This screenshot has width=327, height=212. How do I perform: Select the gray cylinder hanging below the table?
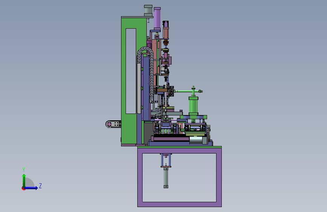(x=166, y=177)
